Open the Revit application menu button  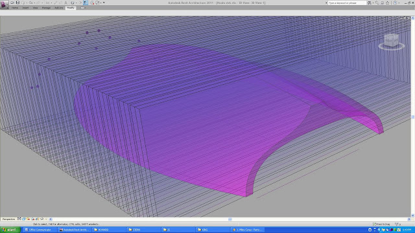pos(4,5)
